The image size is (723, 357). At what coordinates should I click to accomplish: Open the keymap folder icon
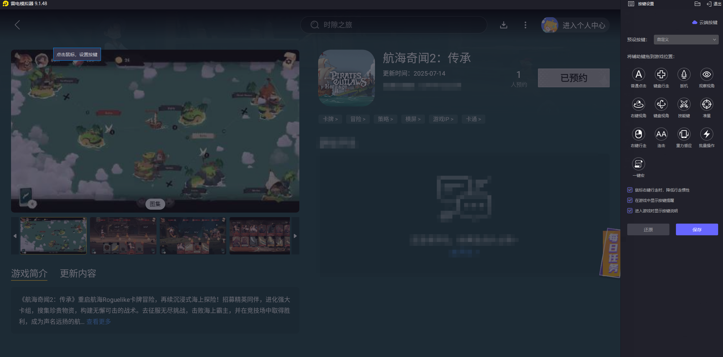(697, 4)
